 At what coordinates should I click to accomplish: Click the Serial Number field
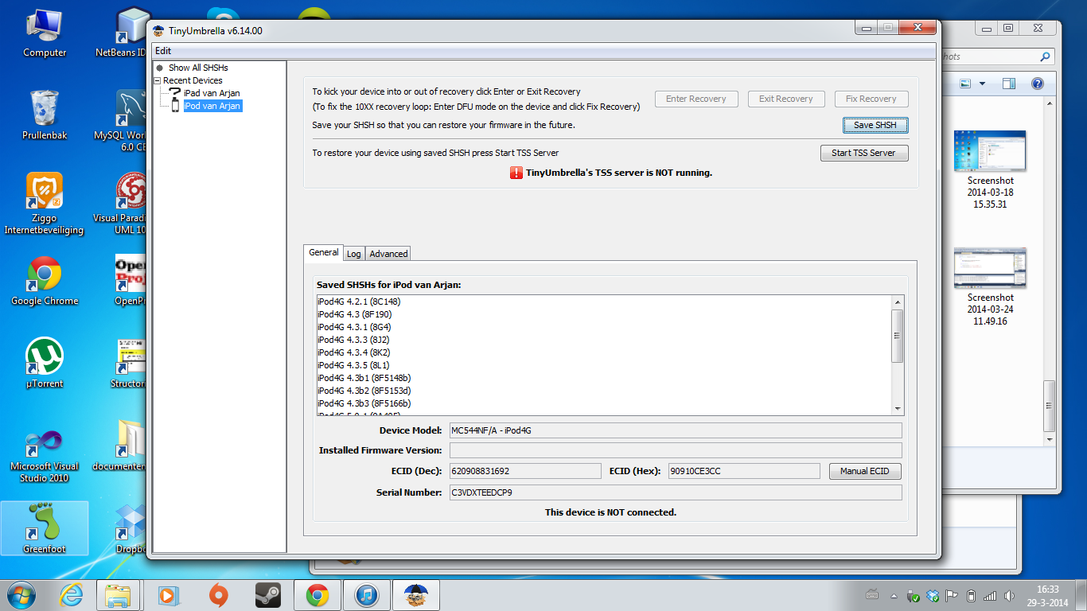676,492
